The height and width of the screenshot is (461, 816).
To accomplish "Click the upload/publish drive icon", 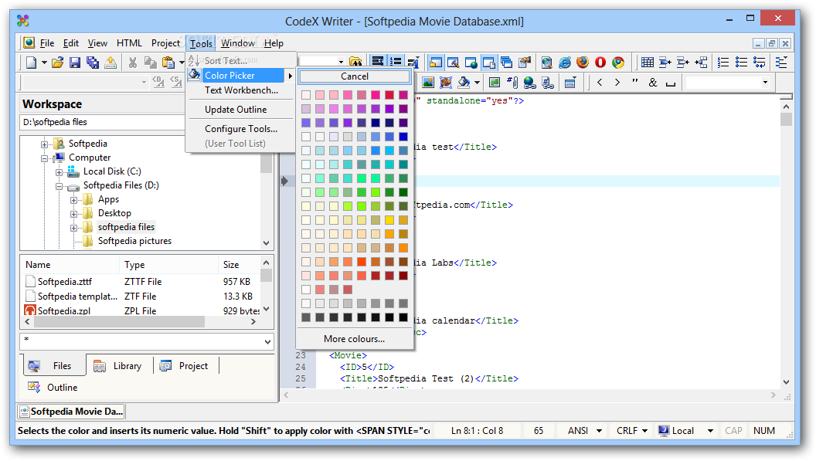I will pyautogui.click(x=110, y=63).
